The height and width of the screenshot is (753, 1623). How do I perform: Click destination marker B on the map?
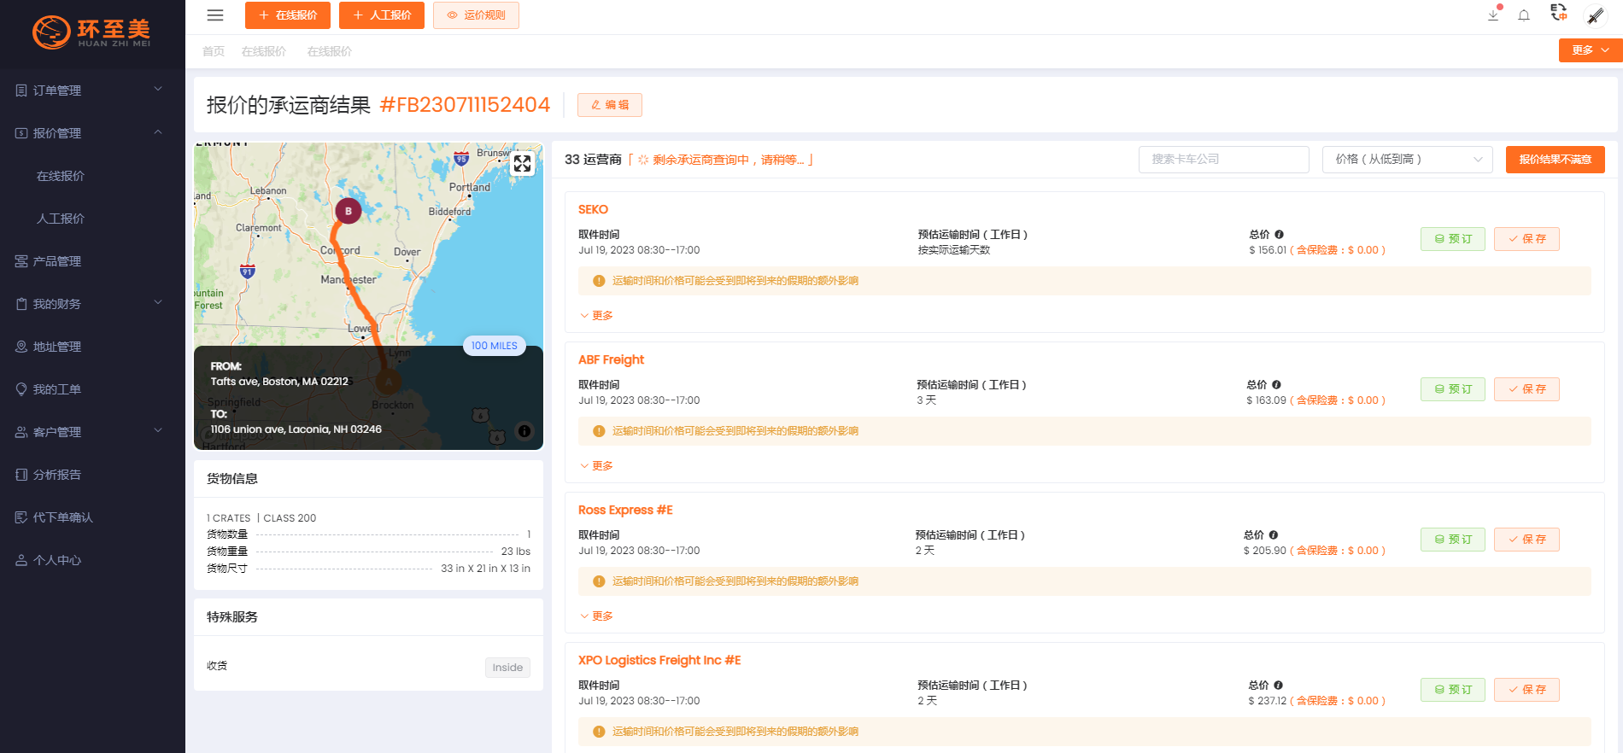click(x=348, y=211)
